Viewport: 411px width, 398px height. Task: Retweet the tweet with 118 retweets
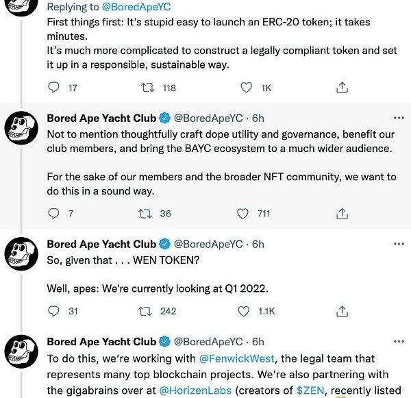148,87
